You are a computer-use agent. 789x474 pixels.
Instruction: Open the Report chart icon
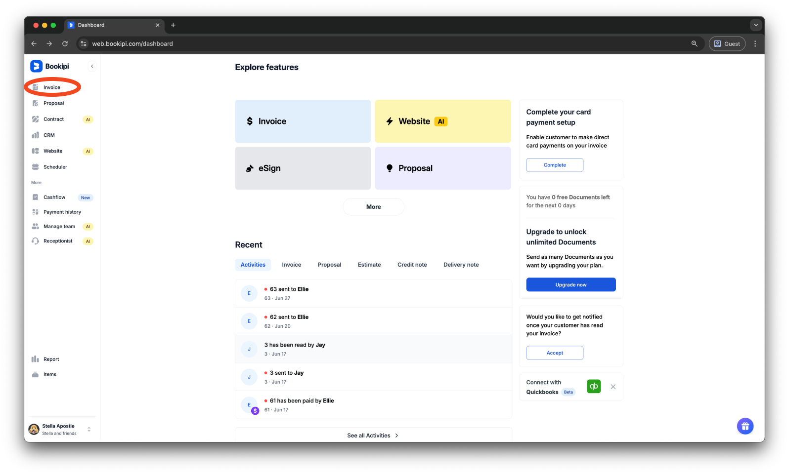(x=35, y=359)
